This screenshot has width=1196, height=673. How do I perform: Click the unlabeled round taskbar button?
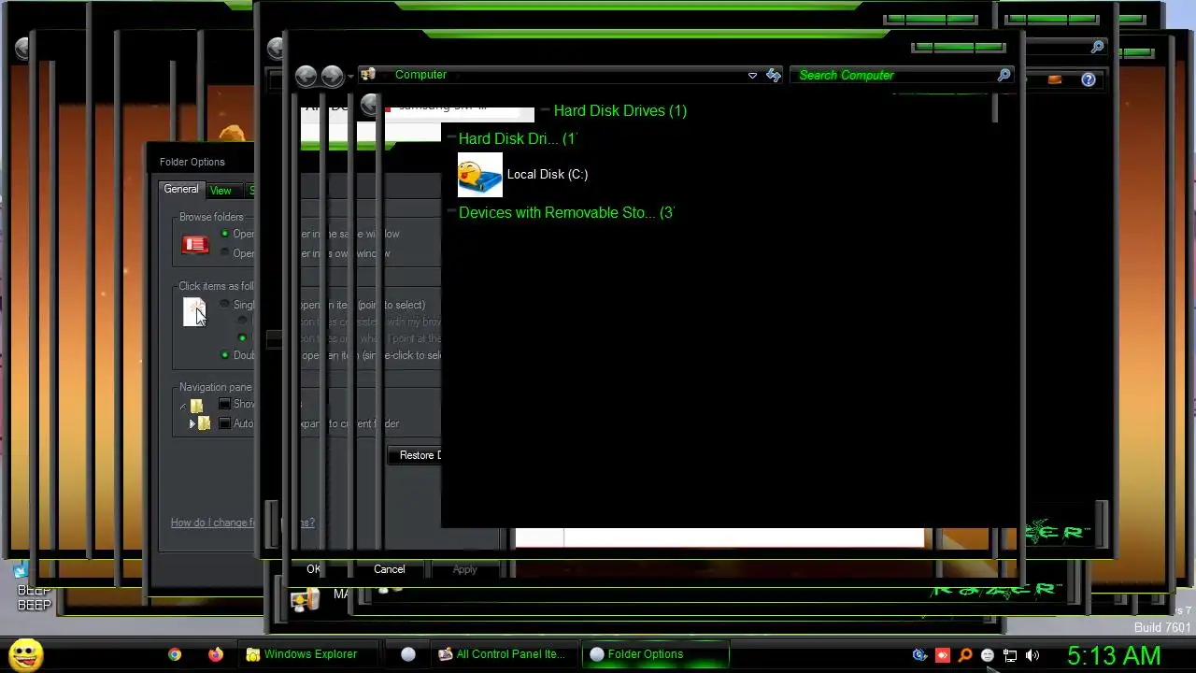coord(408,654)
